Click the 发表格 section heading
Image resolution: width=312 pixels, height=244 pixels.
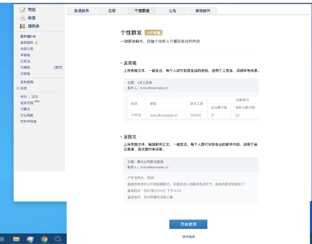[130, 63]
